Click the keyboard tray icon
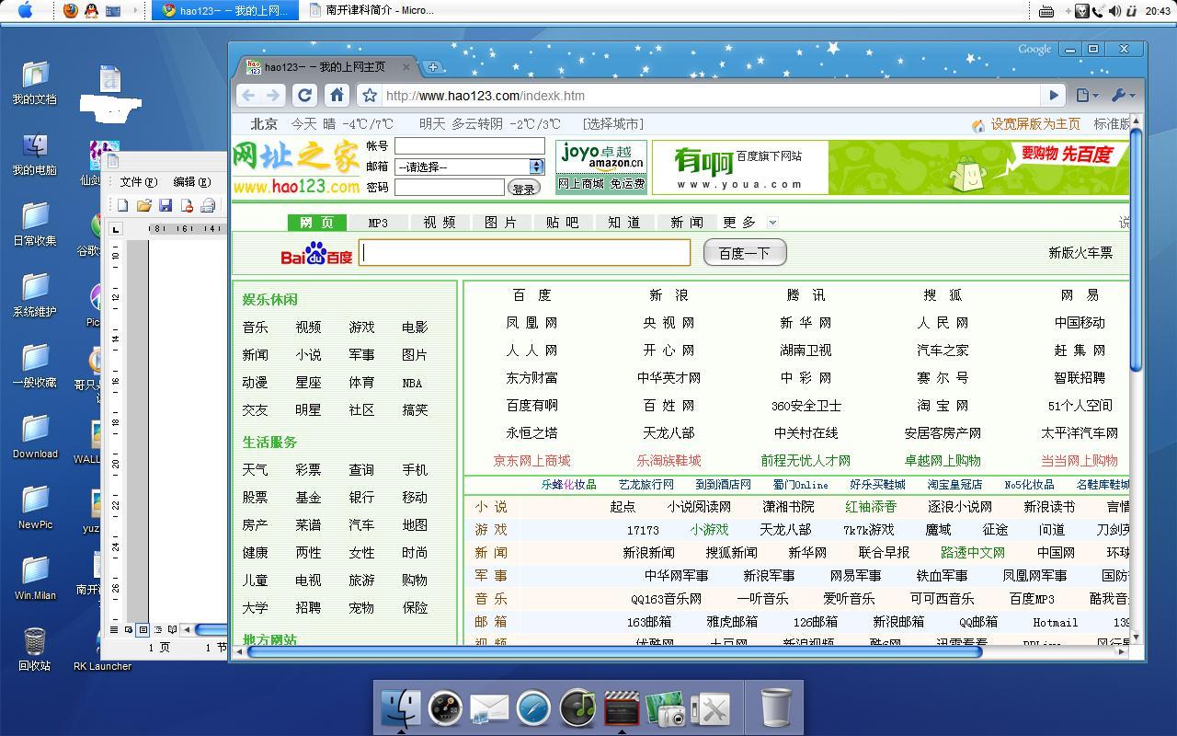This screenshot has height=736, width=1177. tap(1046, 11)
